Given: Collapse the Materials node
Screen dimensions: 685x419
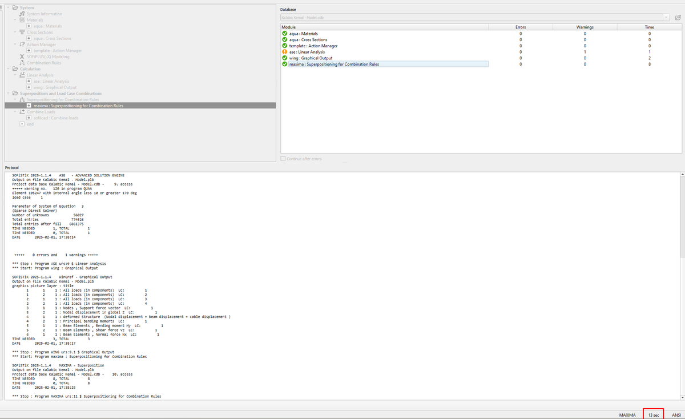Looking at the screenshot, I should (x=15, y=20).
